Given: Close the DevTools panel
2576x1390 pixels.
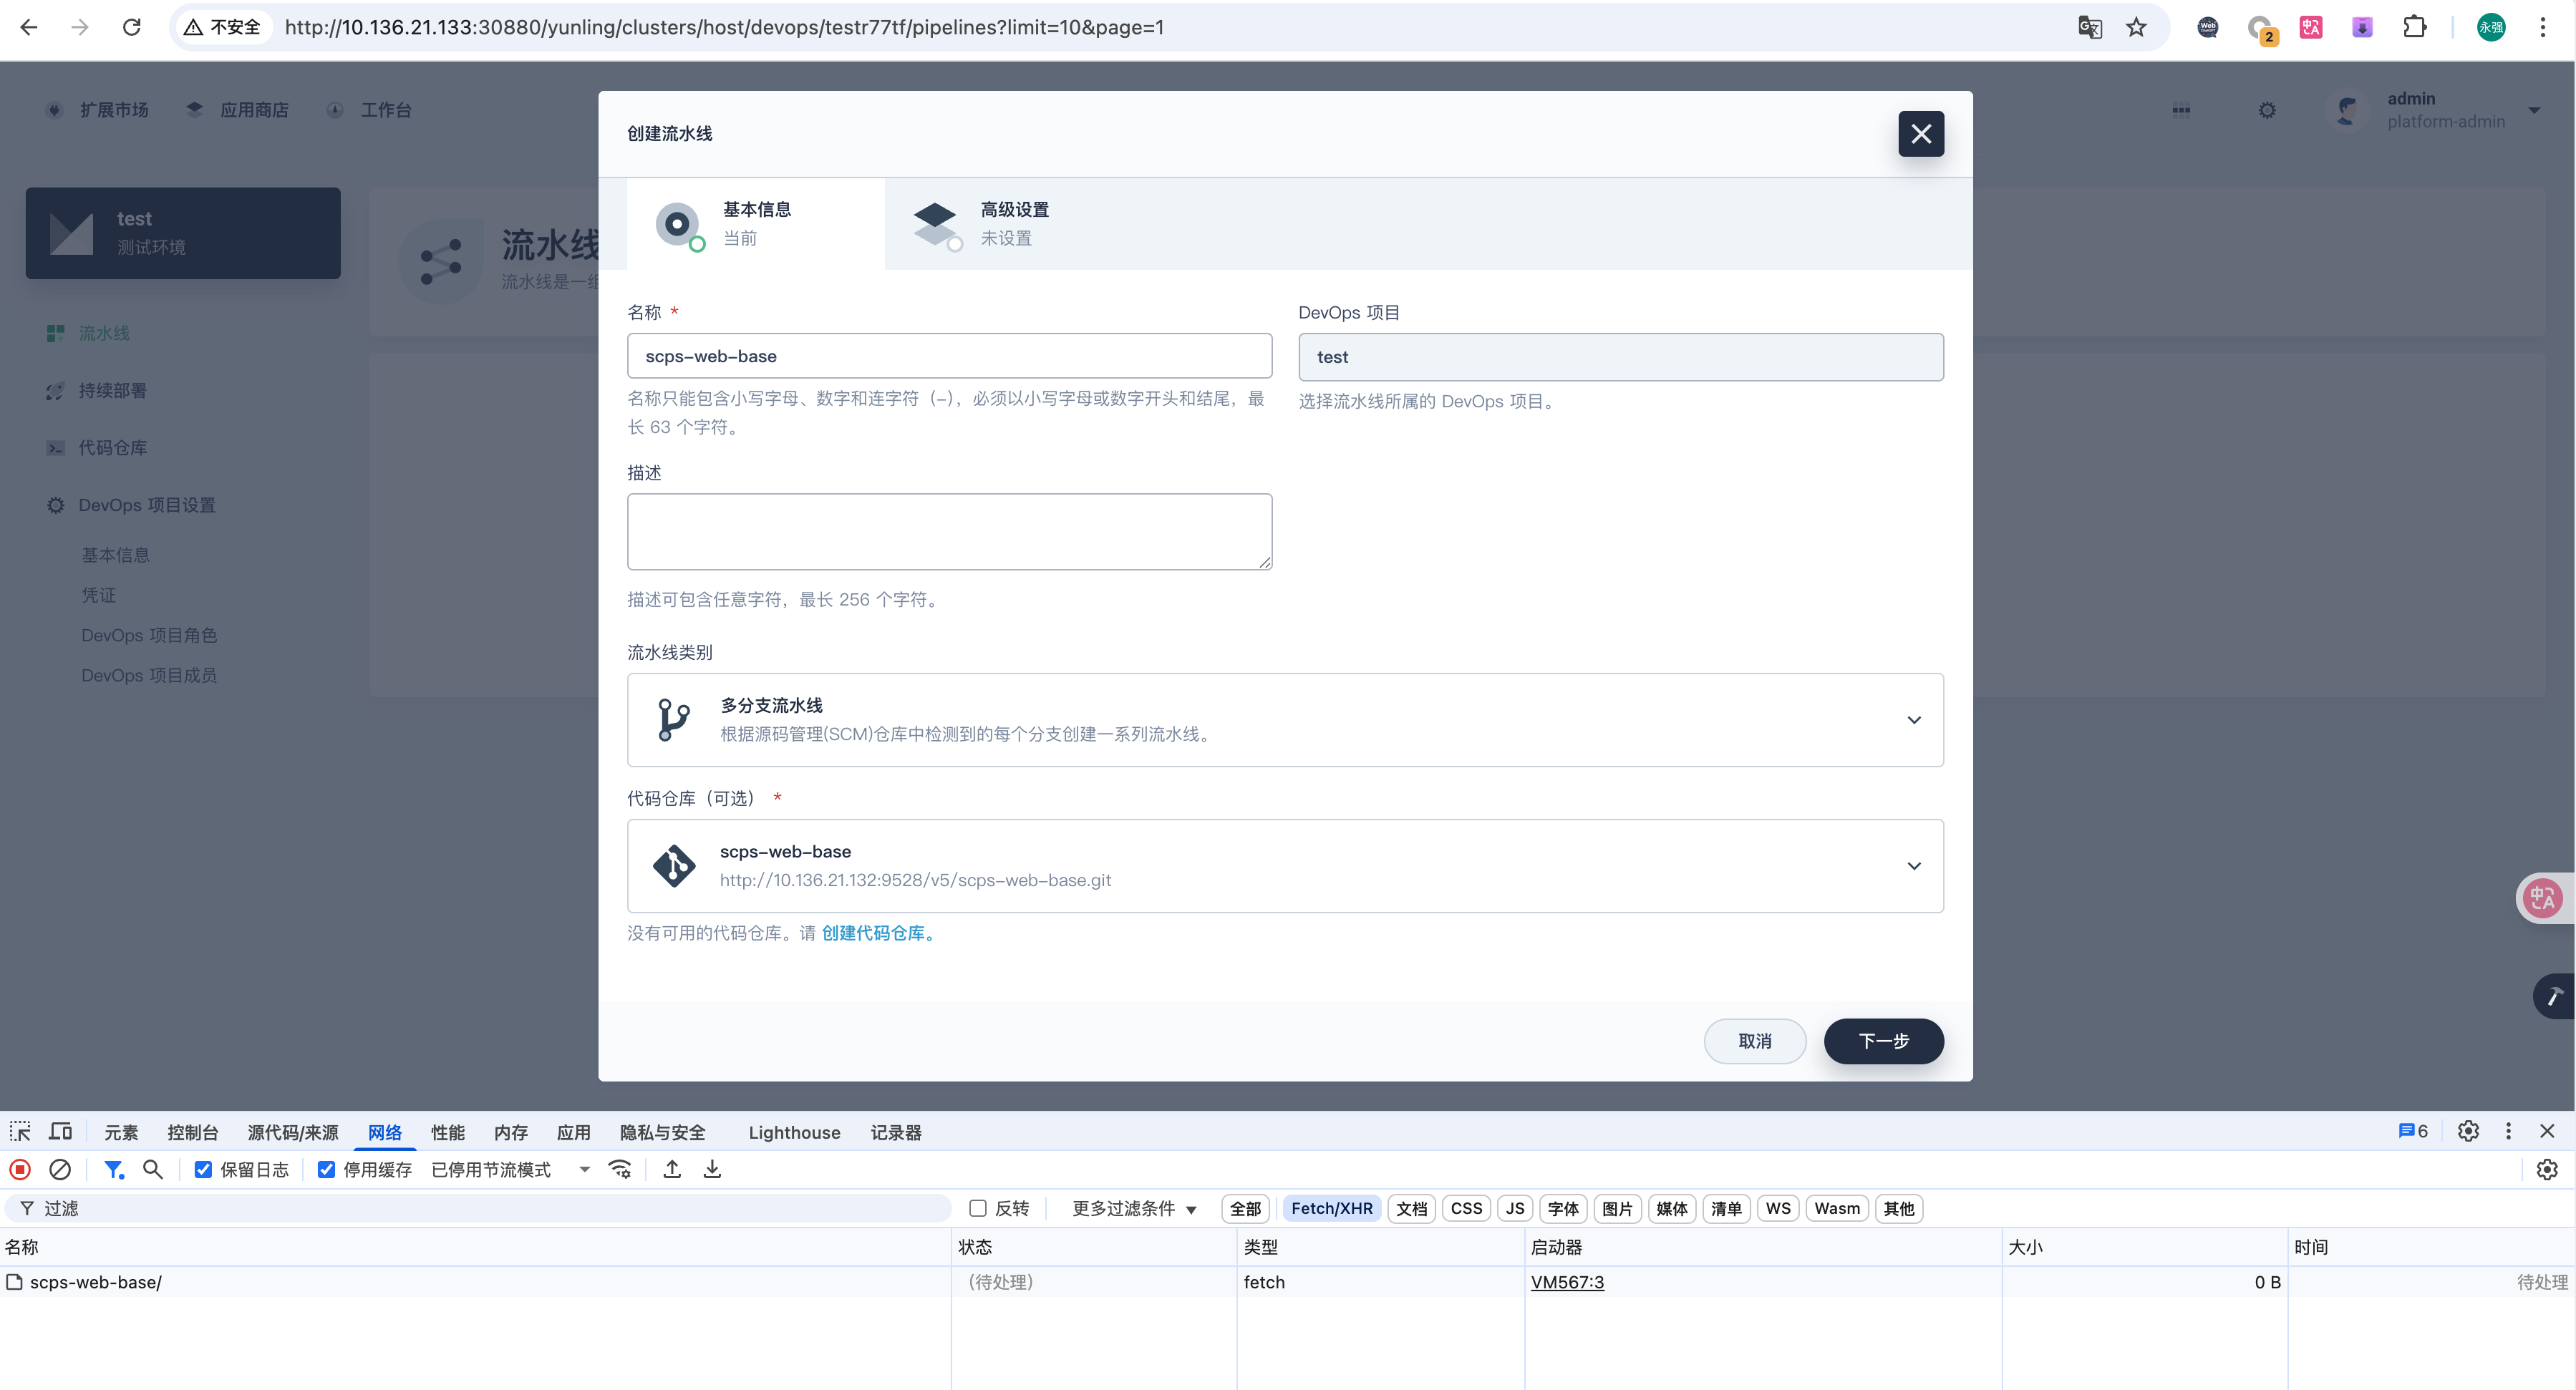Looking at the screenshot, I should (2547, 1131).
